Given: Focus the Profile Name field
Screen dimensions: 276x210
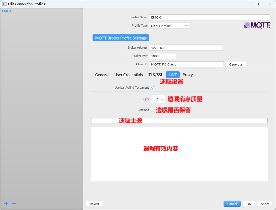Looking at the screenshot, I should click(210, 17).
